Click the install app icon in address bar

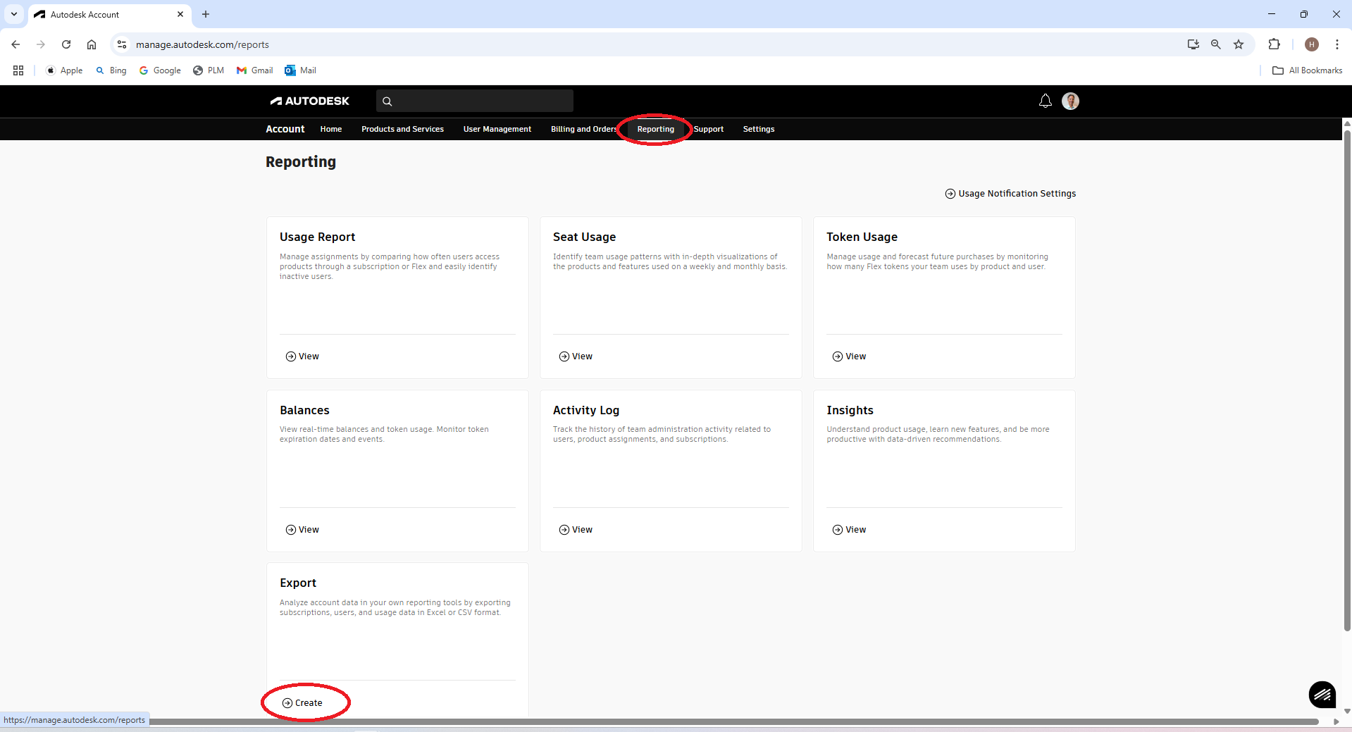pyautogui.click(x=1193, y=44)
